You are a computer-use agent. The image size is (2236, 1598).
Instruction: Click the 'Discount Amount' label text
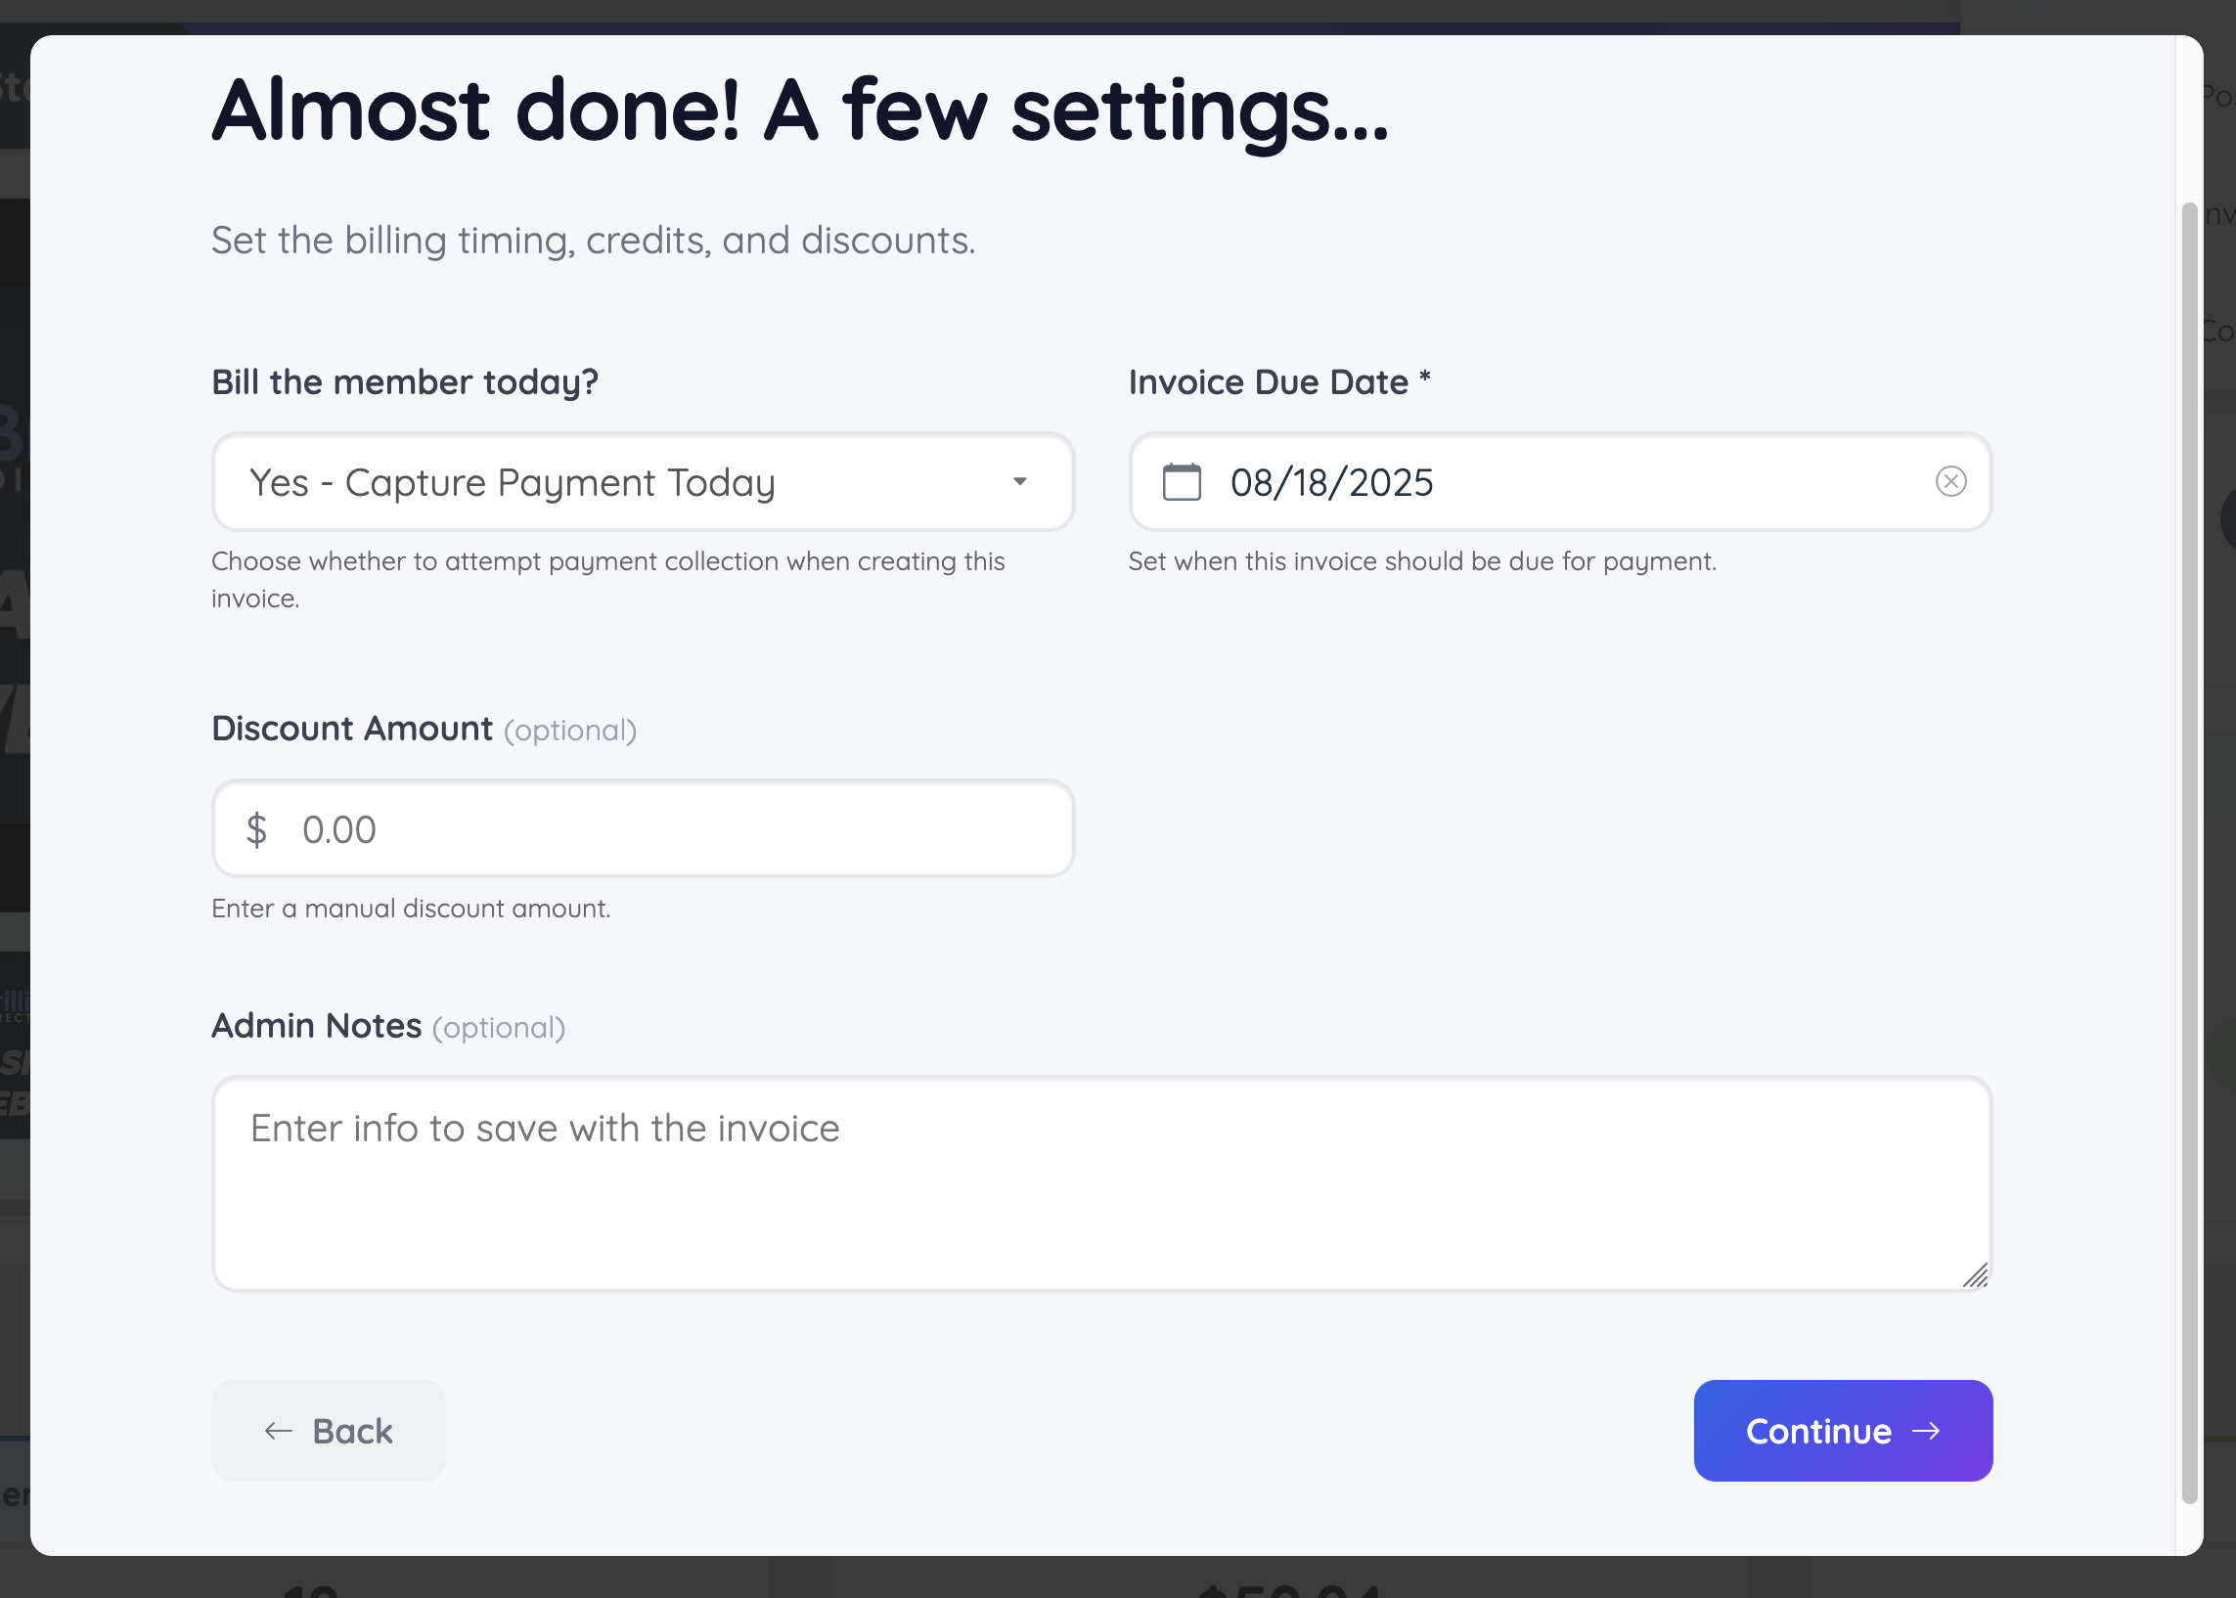(x=351, y=729)
